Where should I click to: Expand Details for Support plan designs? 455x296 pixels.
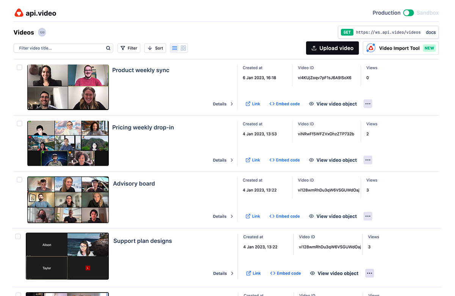pos(223,273)
